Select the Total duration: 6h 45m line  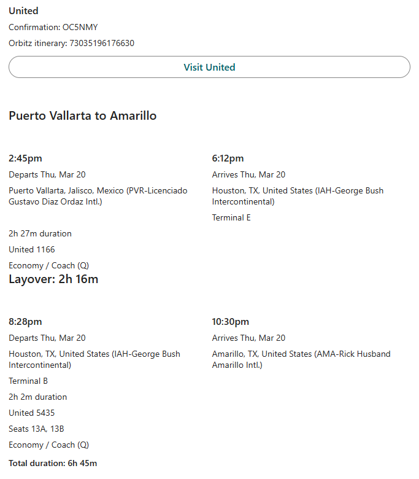click(53, 463)
